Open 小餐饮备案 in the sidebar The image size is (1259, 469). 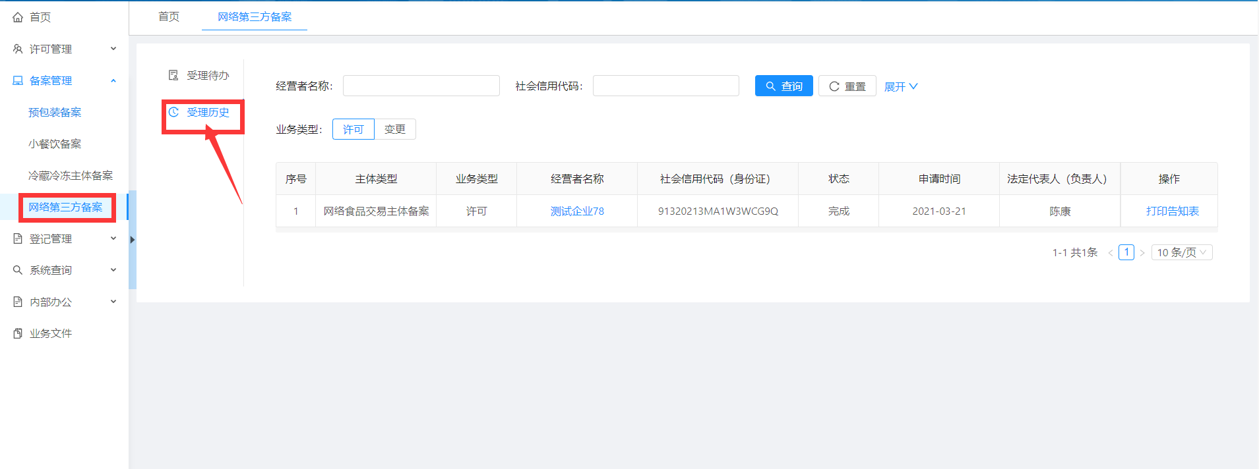click(x=55, y=144)
